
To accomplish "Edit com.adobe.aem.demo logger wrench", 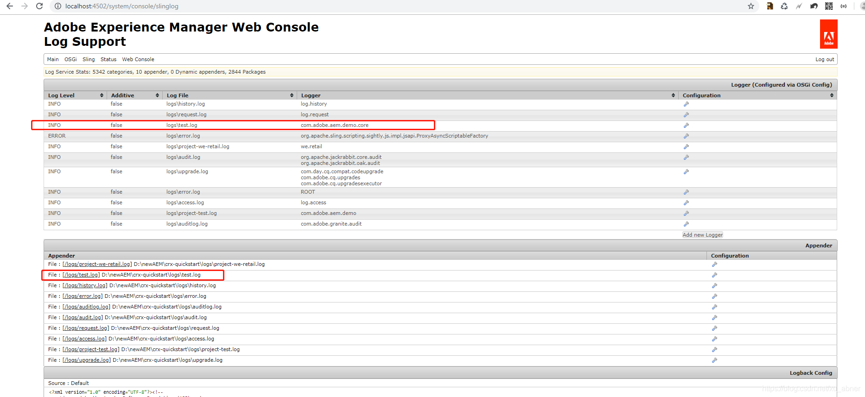I will point(686,214).
